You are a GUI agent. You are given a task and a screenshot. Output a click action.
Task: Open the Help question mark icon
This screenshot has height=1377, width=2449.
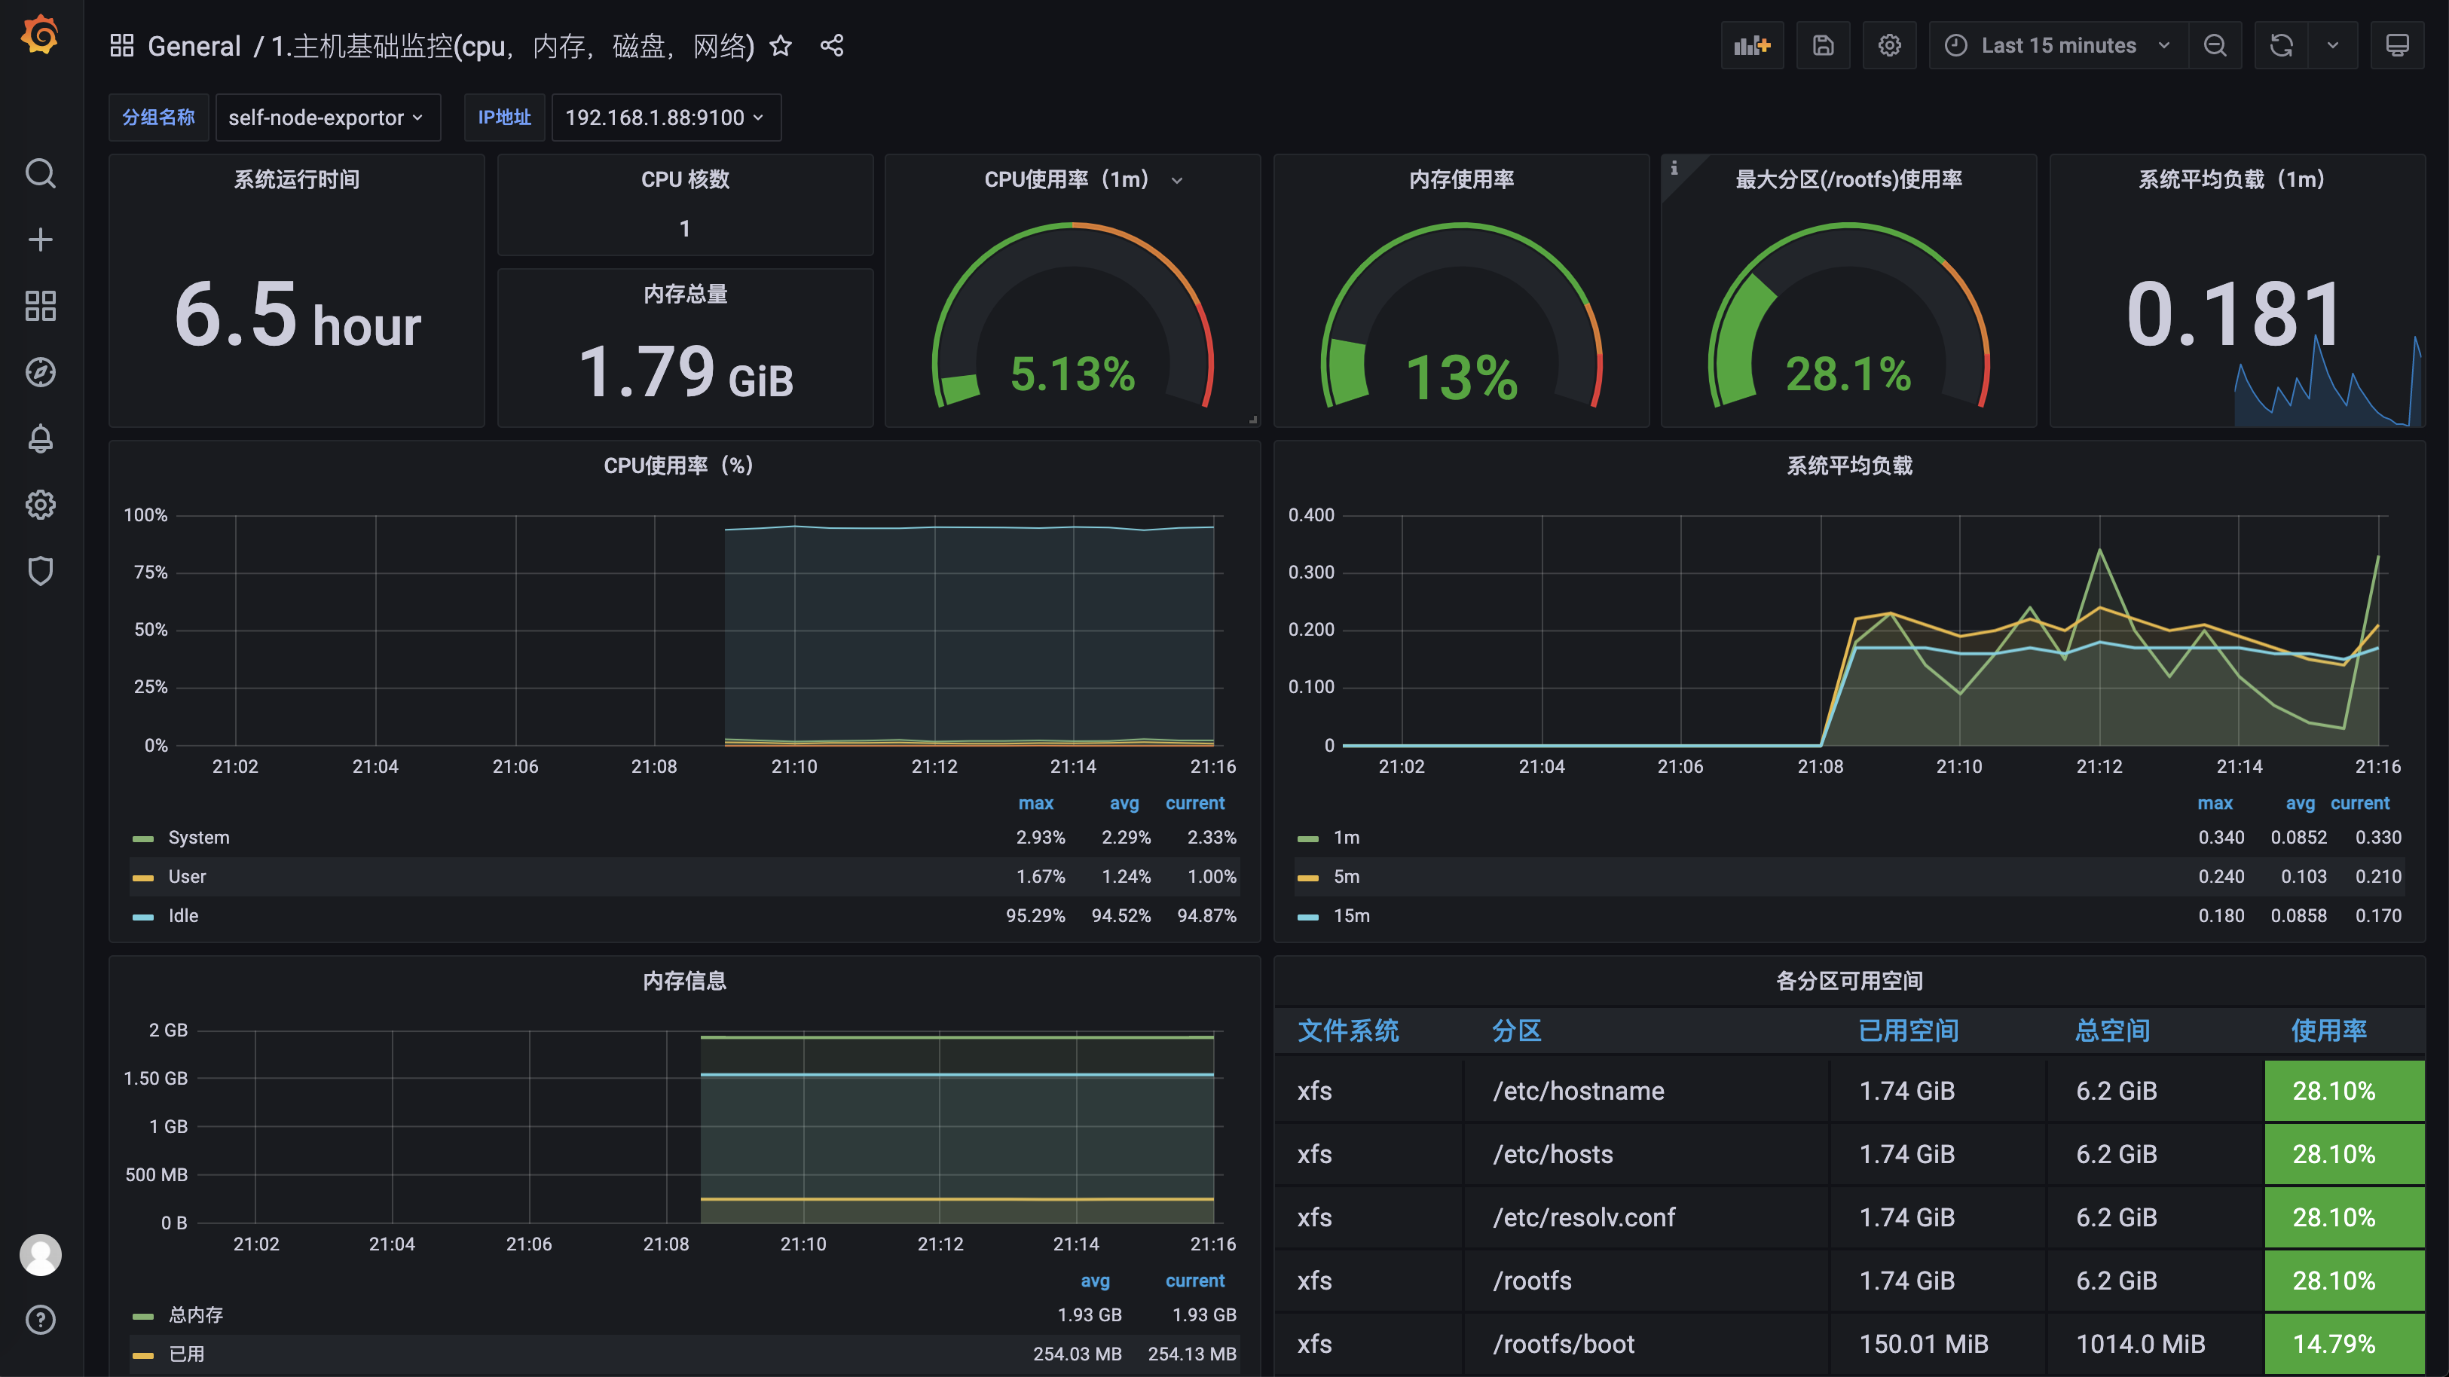(40, 1320)
